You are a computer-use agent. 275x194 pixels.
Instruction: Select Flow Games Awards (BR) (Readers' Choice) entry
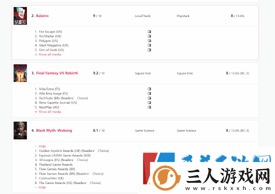pyautogui.click(x=71, y=173)
